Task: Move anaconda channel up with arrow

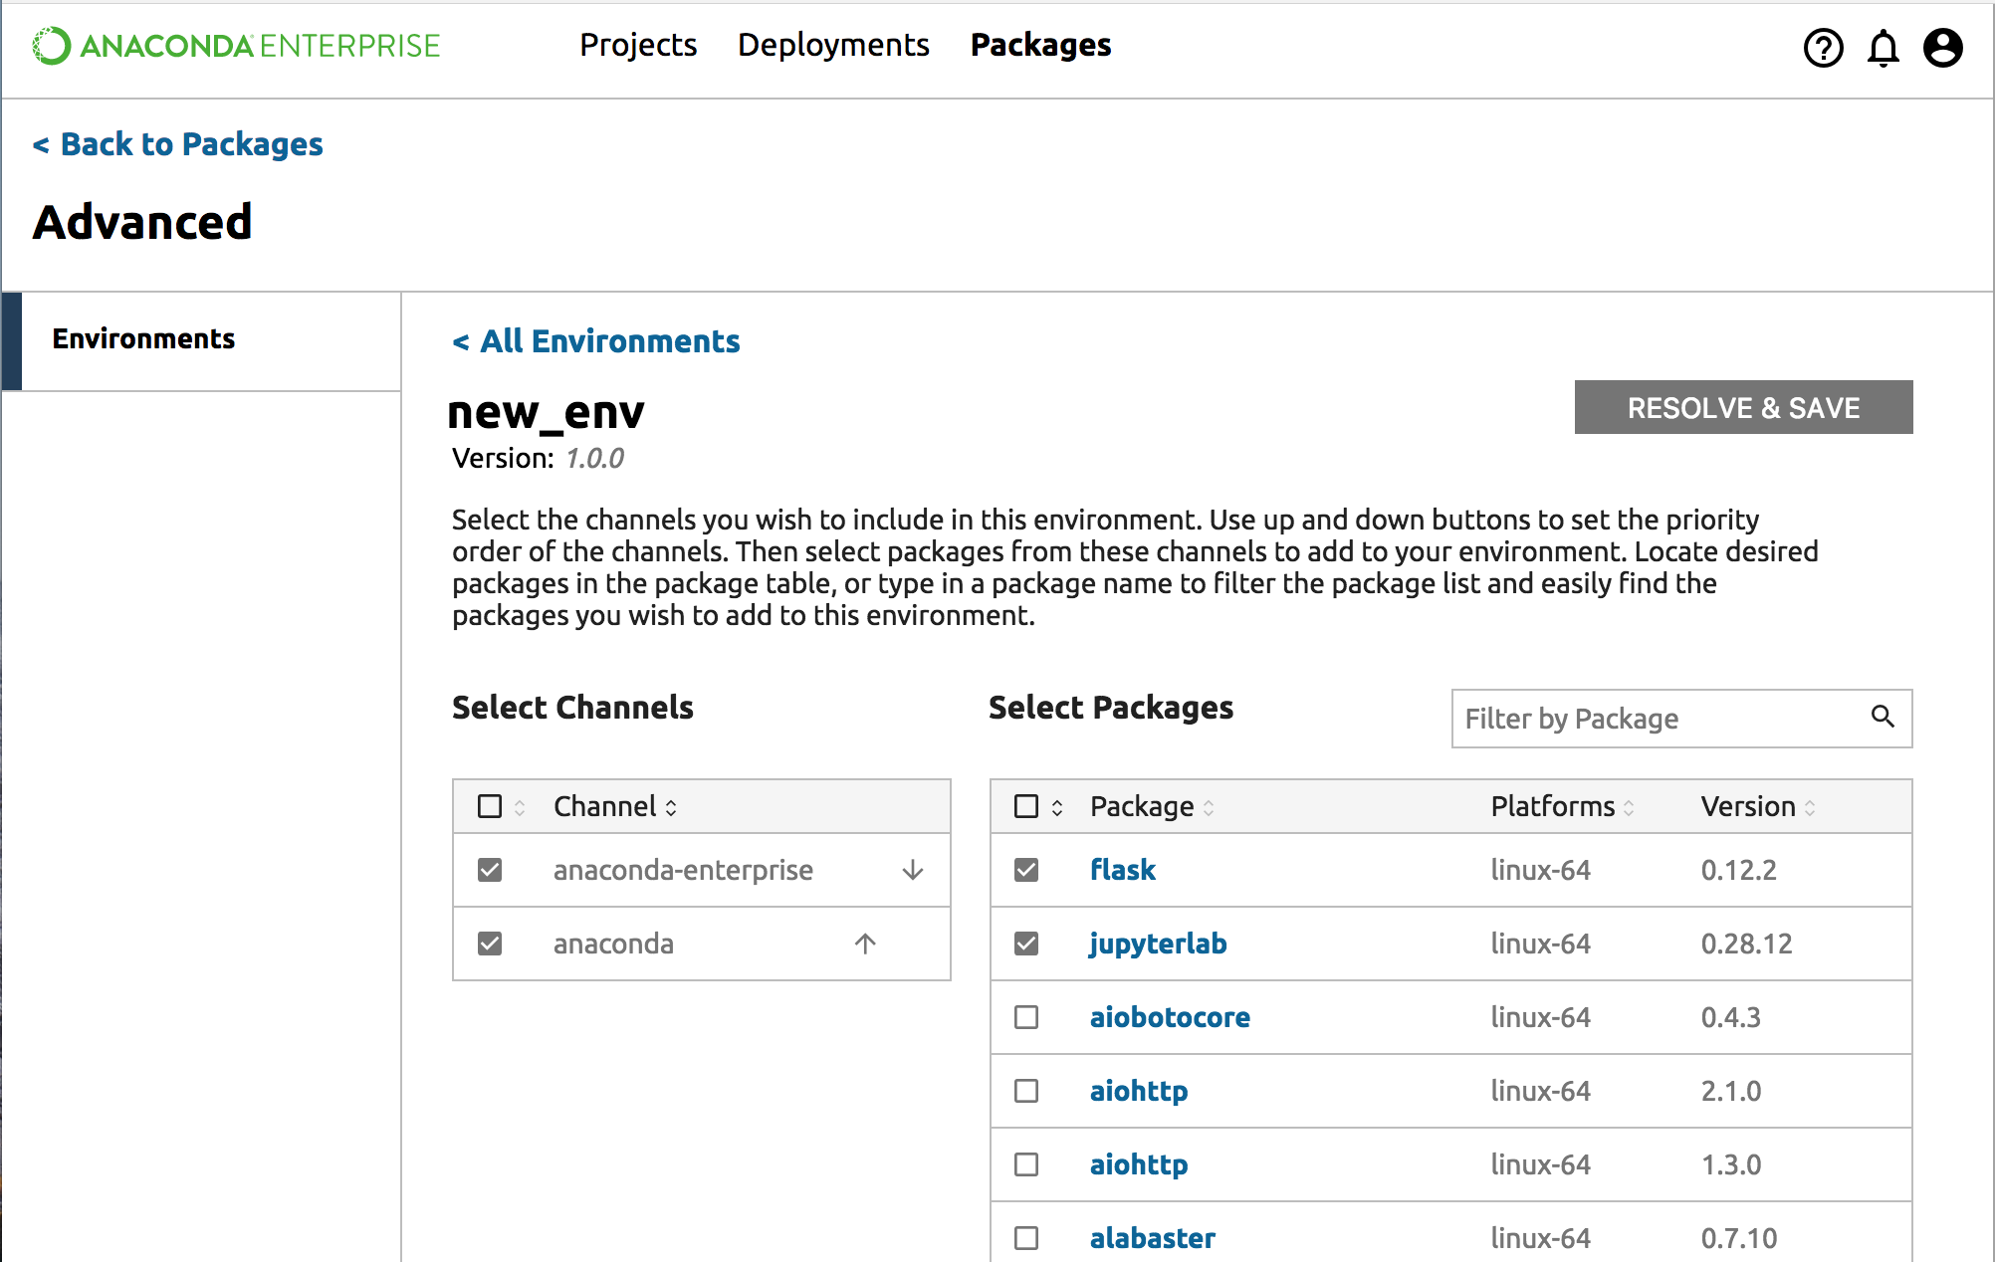Action: point(864,944)
